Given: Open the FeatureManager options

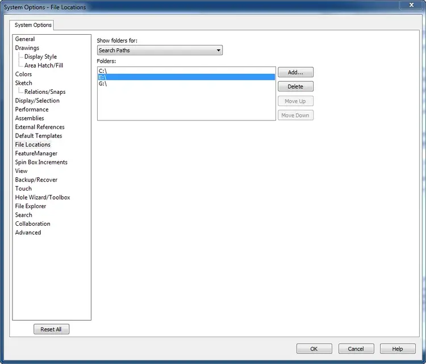Looking at the screenshot, I should [36, 154].
